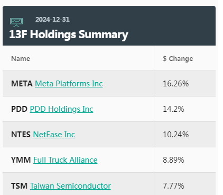Click the 2024-12-31 report date

pos(52,20)
